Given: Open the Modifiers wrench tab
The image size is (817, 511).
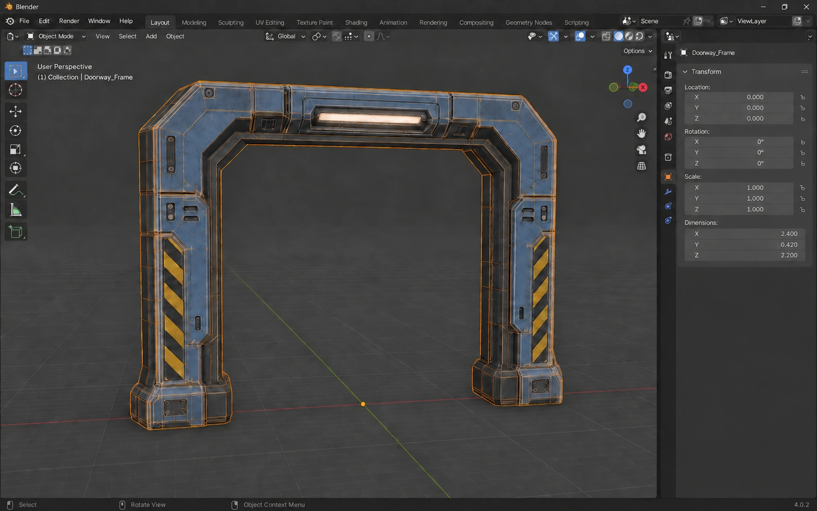Looking at the screenshot, I should coord(668,192).
